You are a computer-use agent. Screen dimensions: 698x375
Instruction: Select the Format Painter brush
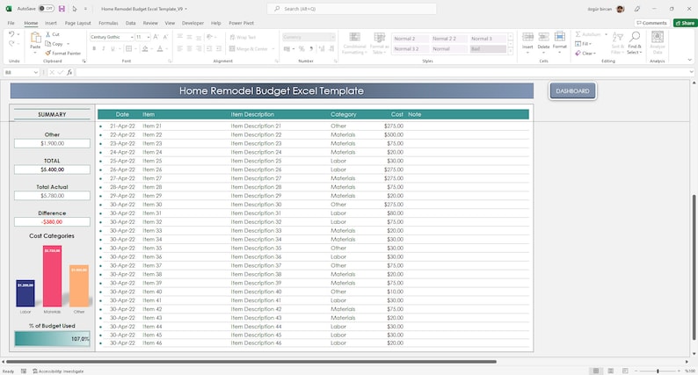48,53
